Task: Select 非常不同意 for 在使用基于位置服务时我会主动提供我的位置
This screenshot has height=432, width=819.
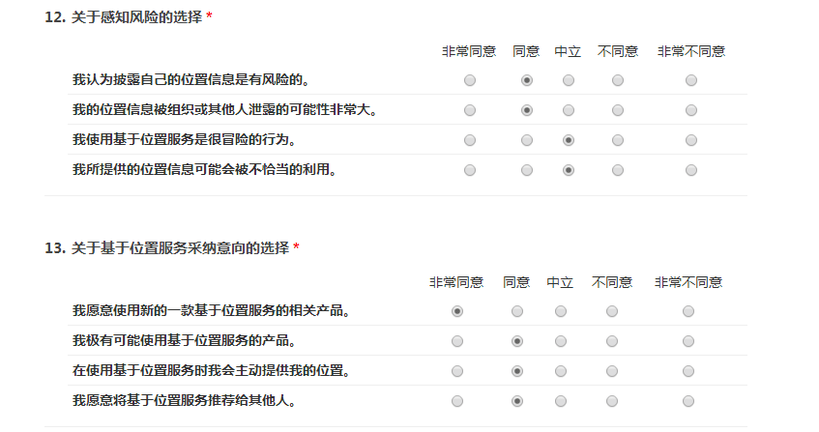Action: [688, 371]
